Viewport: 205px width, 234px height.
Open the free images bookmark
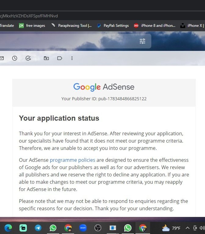[x=32, y=26]
